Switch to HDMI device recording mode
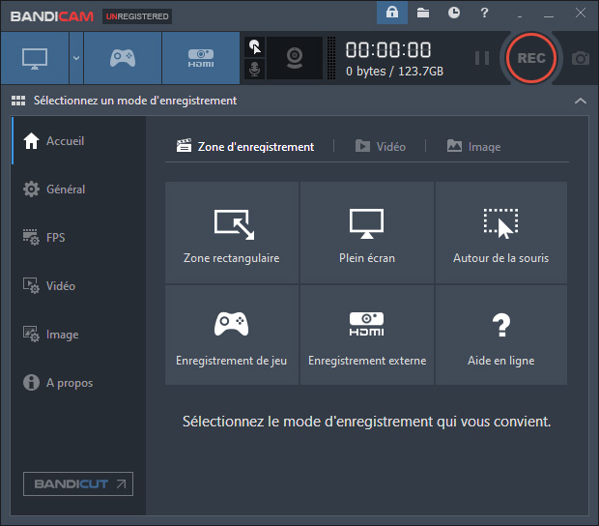The height and width of the screenshot is (526, 599). [x=201, y=58]
